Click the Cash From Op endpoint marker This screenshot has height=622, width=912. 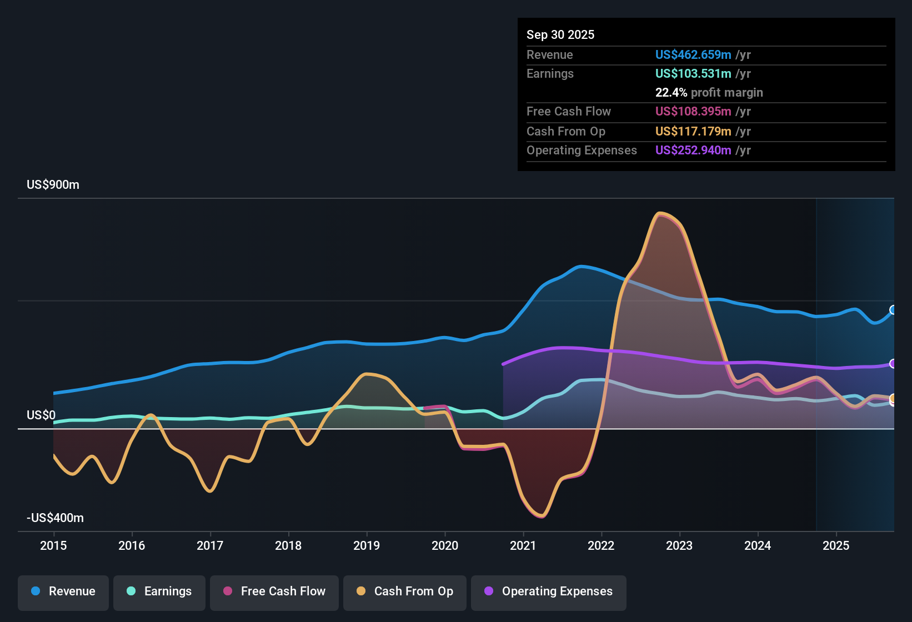point(893,398)
